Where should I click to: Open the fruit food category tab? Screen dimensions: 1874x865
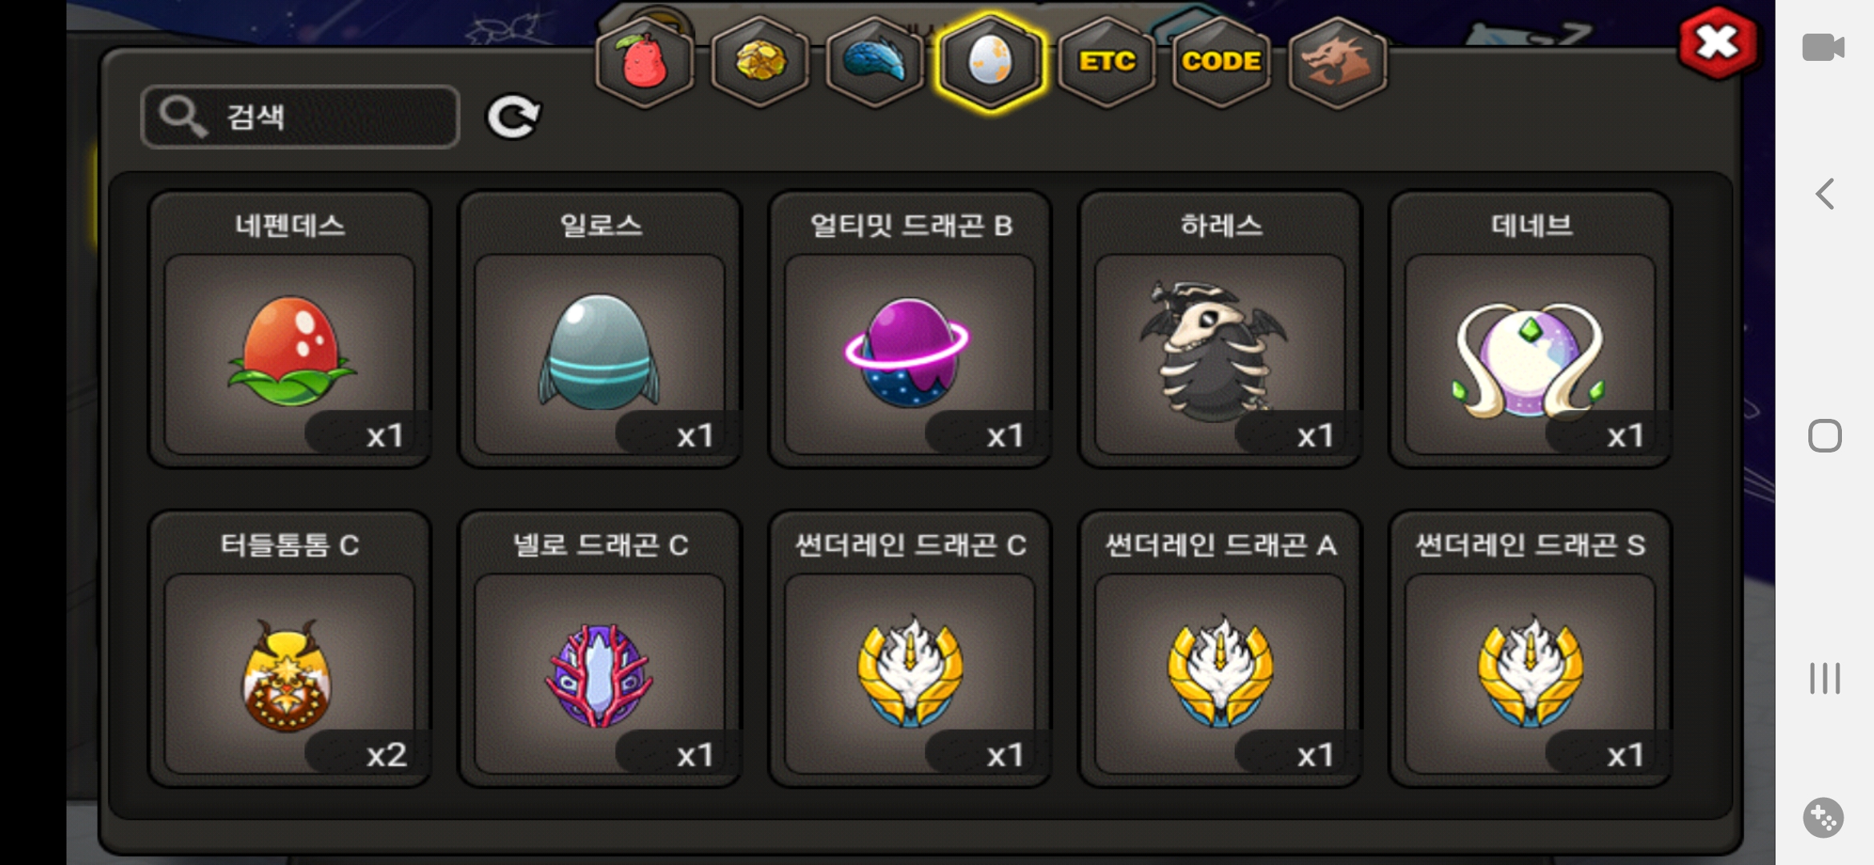(x=645, y=62)
